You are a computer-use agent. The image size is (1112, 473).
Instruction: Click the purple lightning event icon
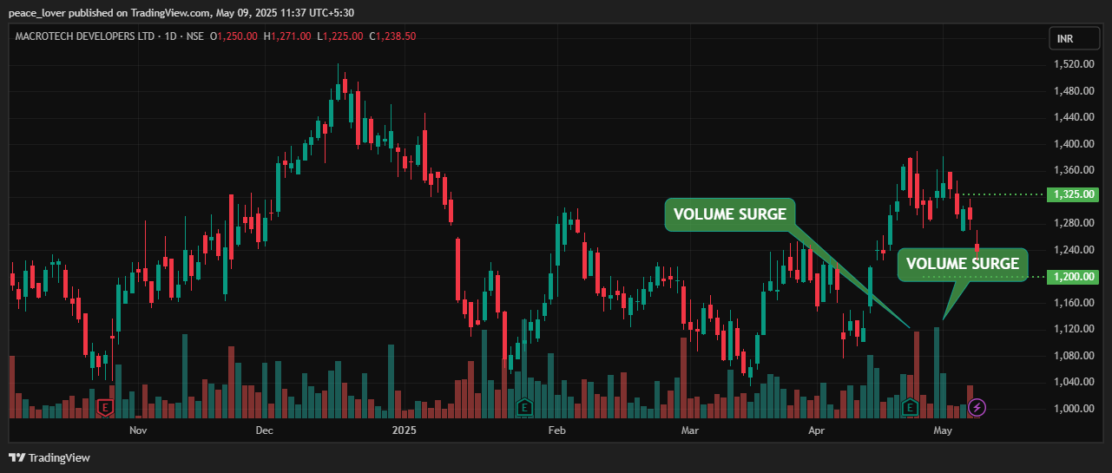tap(977, 406)
